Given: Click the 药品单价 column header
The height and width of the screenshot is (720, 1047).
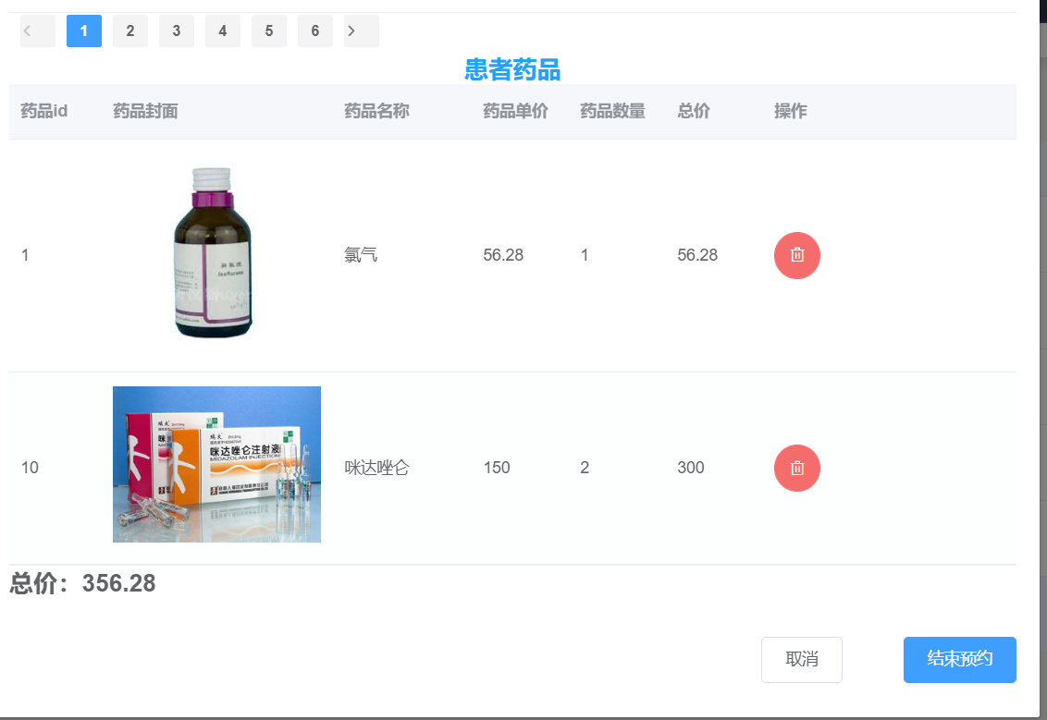Looking at the screenshot, I should (514, 111).
